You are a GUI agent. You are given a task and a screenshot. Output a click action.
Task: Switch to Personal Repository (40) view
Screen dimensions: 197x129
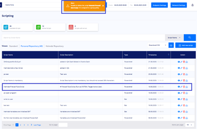coord(32,46)
